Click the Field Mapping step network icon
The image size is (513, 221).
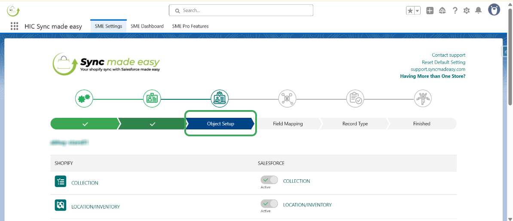[287, 98]
